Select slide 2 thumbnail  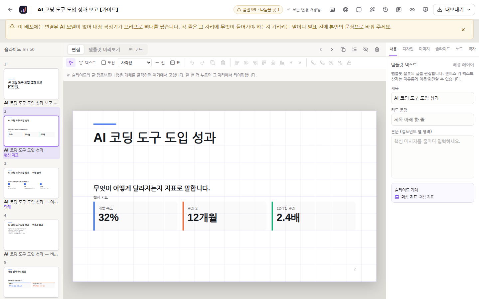coord(31,131)
